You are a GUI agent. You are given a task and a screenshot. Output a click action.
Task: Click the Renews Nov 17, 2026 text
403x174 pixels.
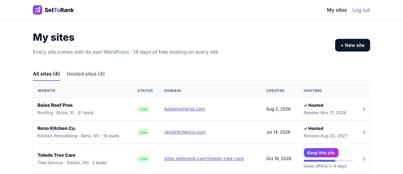point(325,113)
